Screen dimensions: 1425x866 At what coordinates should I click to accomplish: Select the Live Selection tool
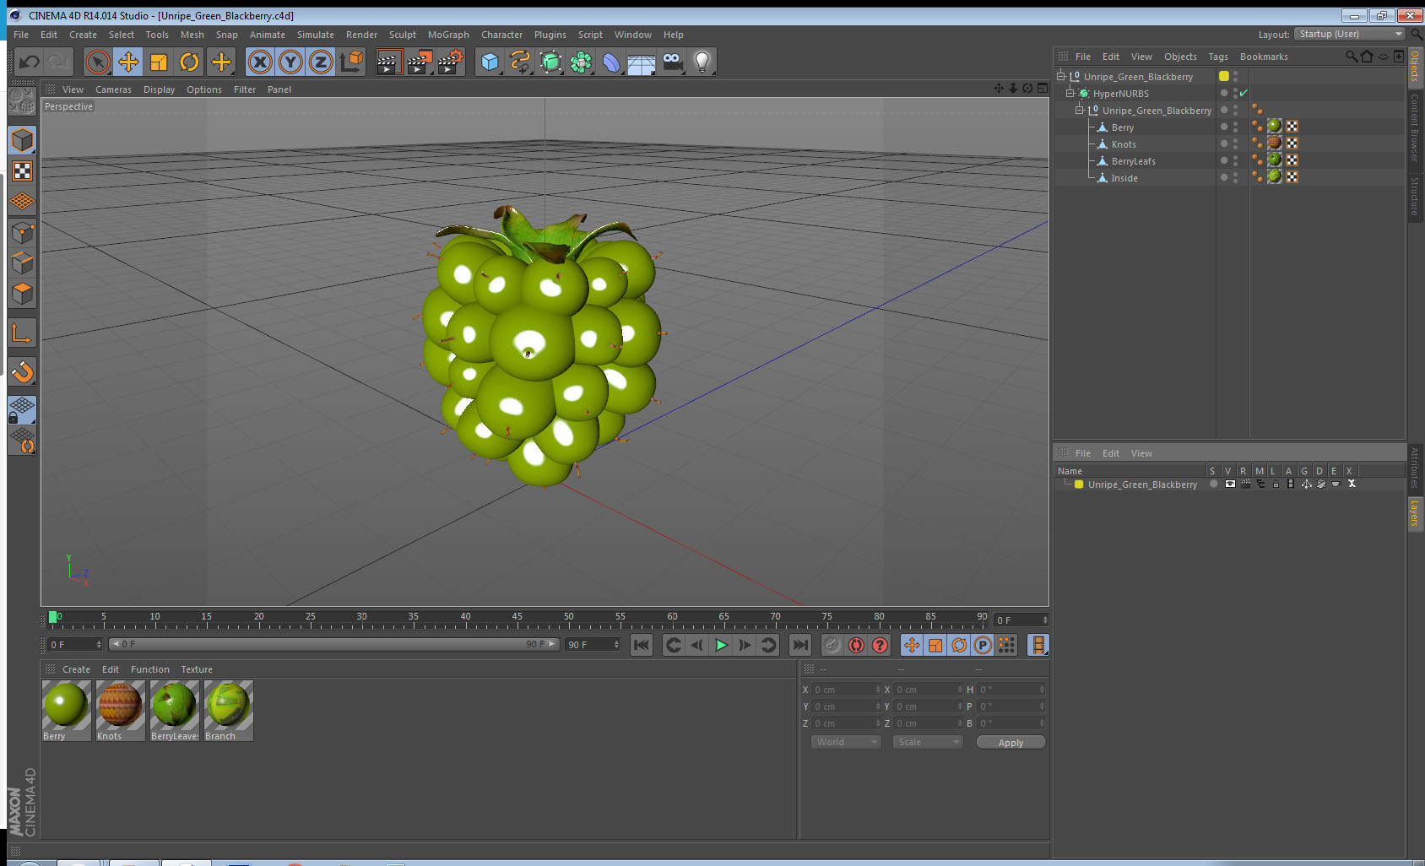98,62
